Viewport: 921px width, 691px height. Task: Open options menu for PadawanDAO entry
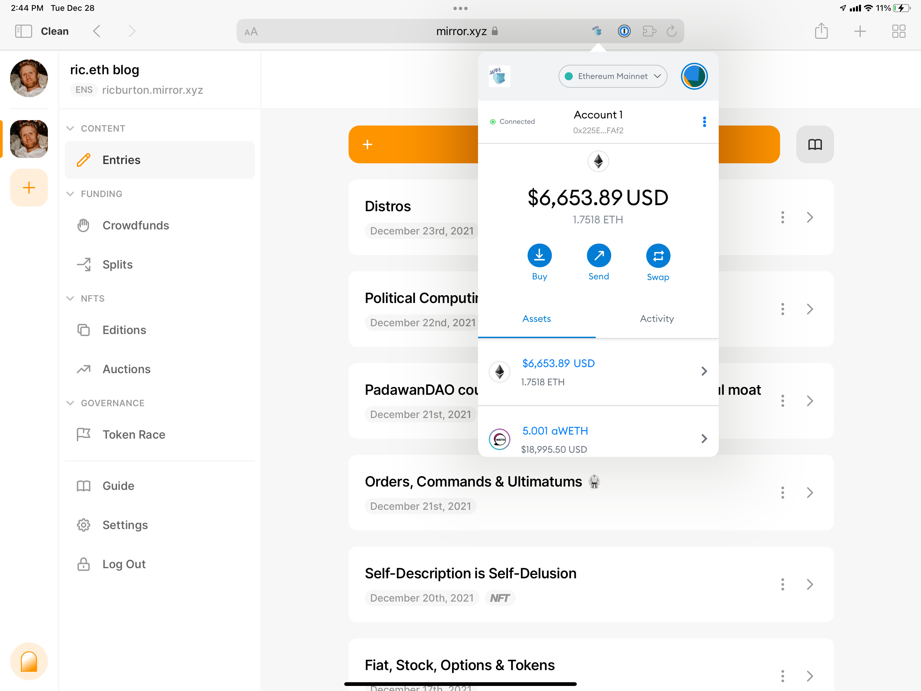(782, 400)
